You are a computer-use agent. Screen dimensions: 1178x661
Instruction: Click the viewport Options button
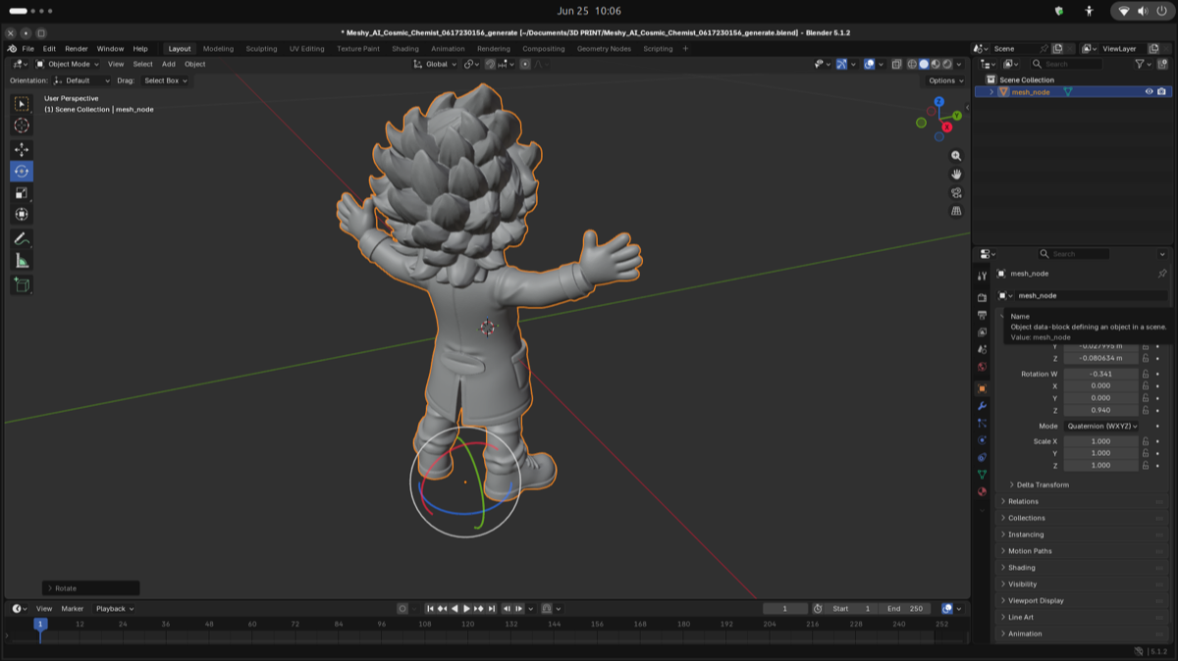coord(945,80)
